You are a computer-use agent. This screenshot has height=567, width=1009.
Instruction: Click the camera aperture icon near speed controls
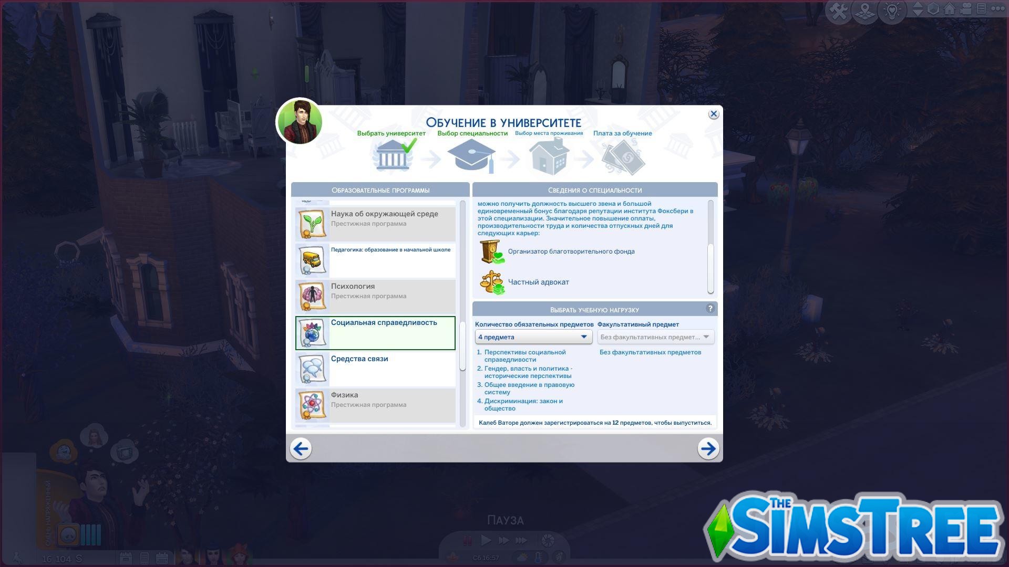click(x=548, y=541)
